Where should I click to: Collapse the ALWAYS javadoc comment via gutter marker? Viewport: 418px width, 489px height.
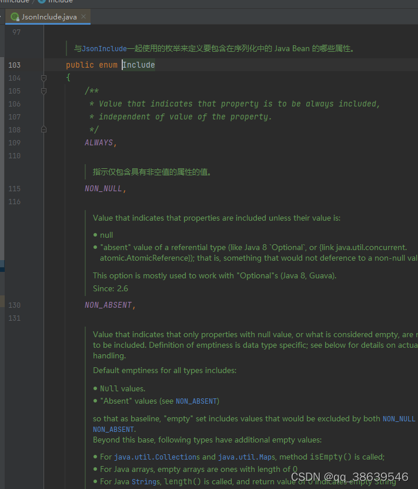point(43,91)
